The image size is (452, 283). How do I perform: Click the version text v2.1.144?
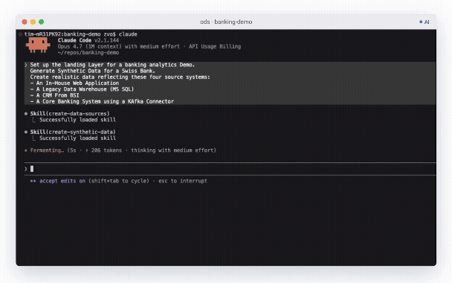[106, 40]
